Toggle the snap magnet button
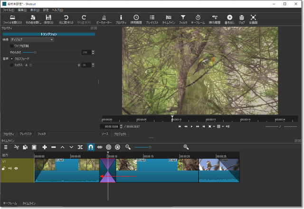Image resolution: width=304 pixels, height=209 pixels. pyautogui.click(x=91, y=148)
